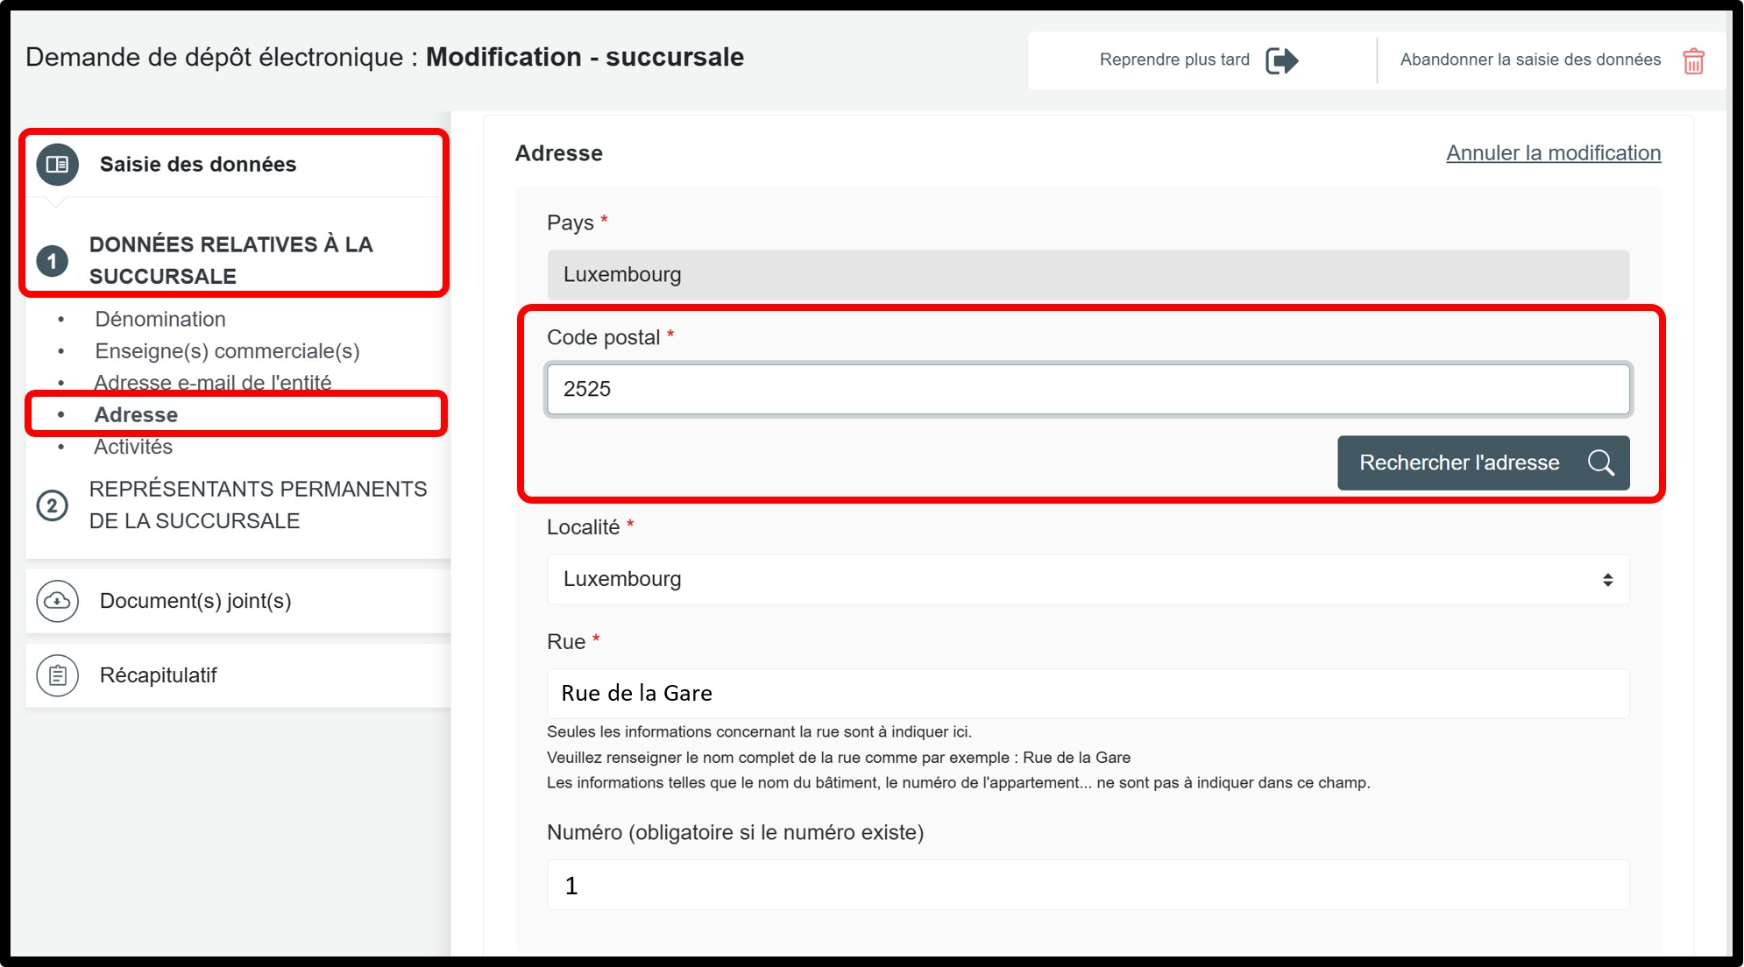The height and width of the screenshot is (967, 1744).
Task: Select Adresse e-mail de l'entité item
Action: pyautogui.click(x=213, y=382)
